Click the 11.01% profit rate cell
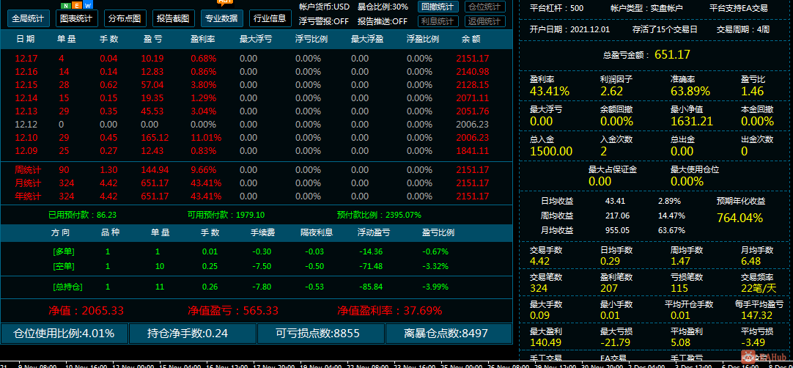793x368 pixels. (x=206, y=137)
